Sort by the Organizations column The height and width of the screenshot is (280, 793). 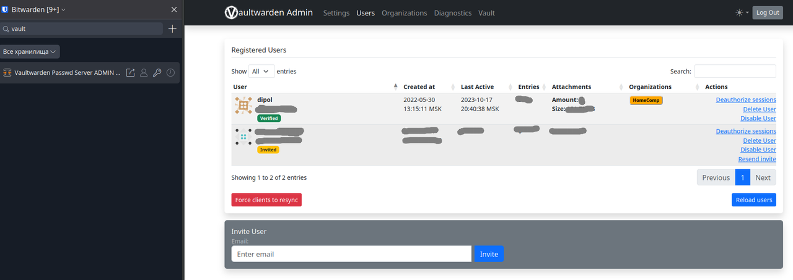coord(664,87)
